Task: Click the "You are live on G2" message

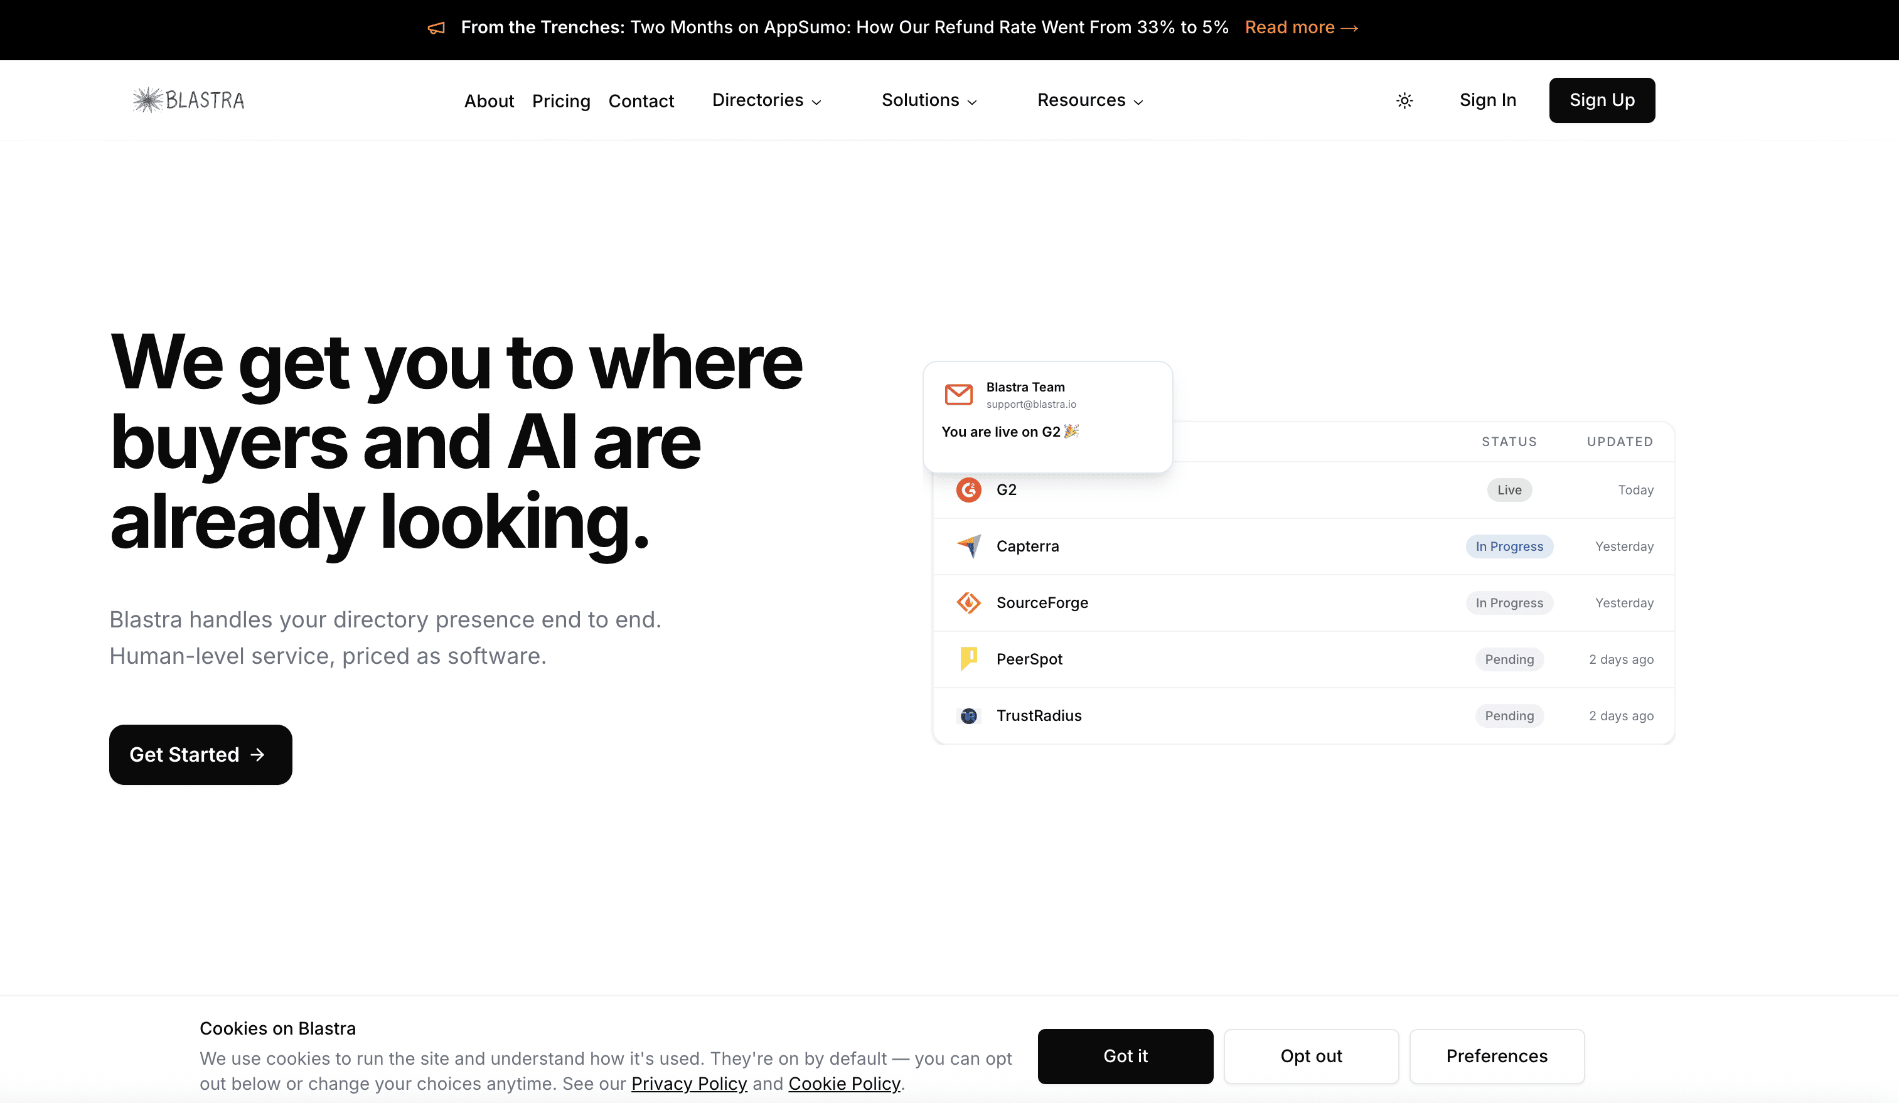Action: click(x=1001, y=432)
